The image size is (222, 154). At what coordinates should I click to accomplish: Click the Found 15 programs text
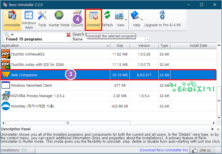24,39
